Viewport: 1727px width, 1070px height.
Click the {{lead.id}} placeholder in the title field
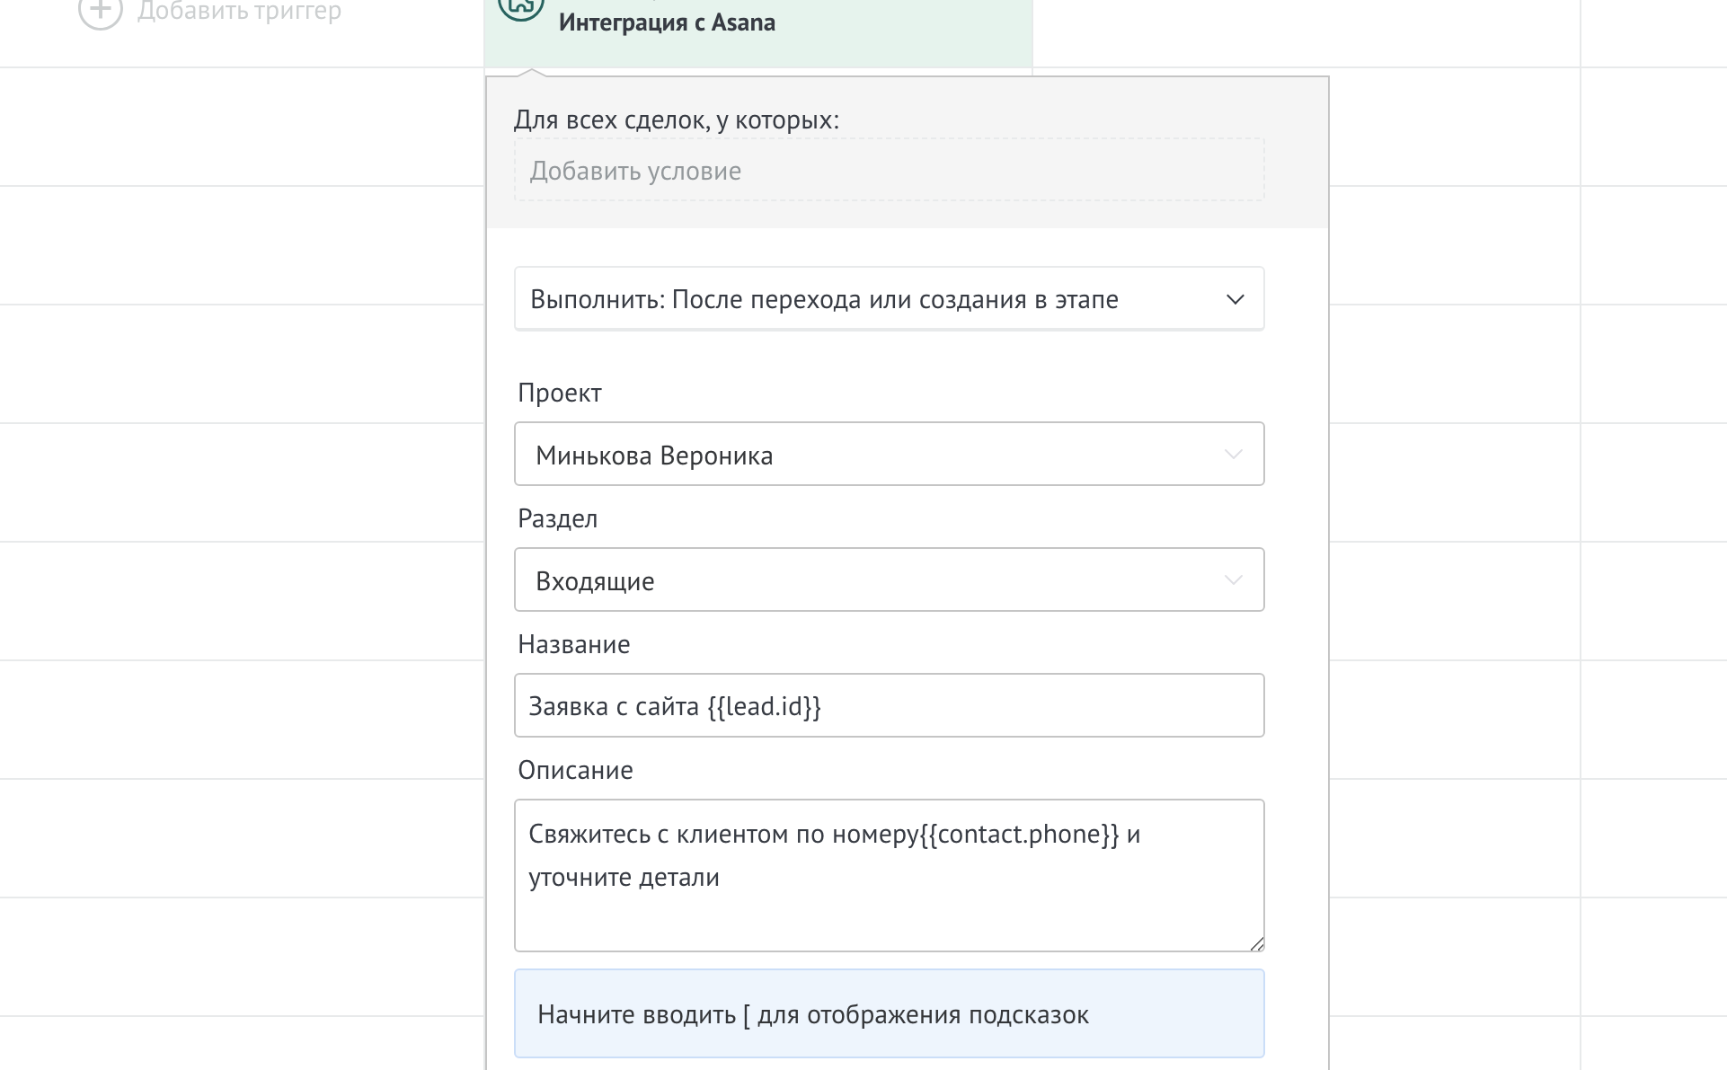766,706
